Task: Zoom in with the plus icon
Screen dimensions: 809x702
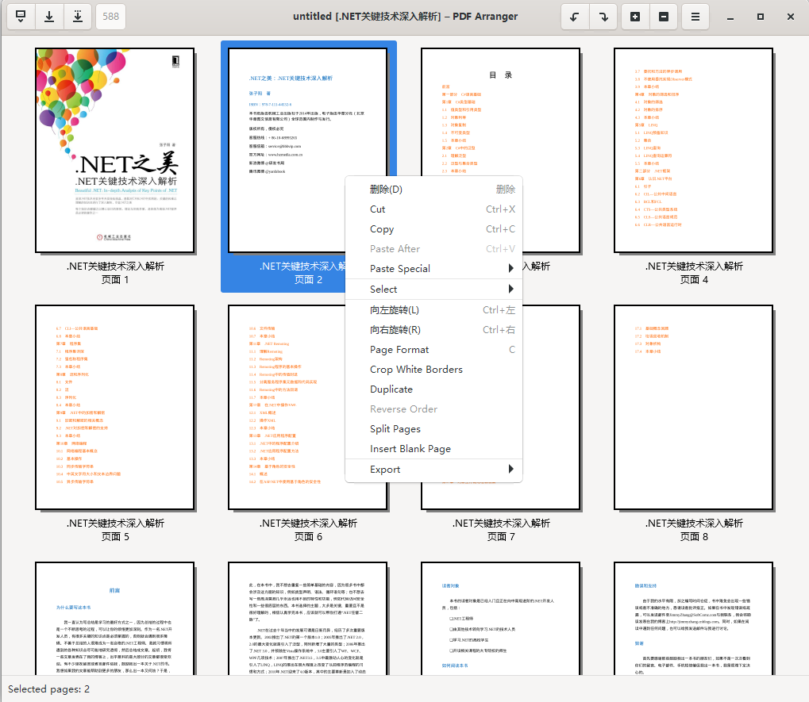Action: click(x=635, y=17)
